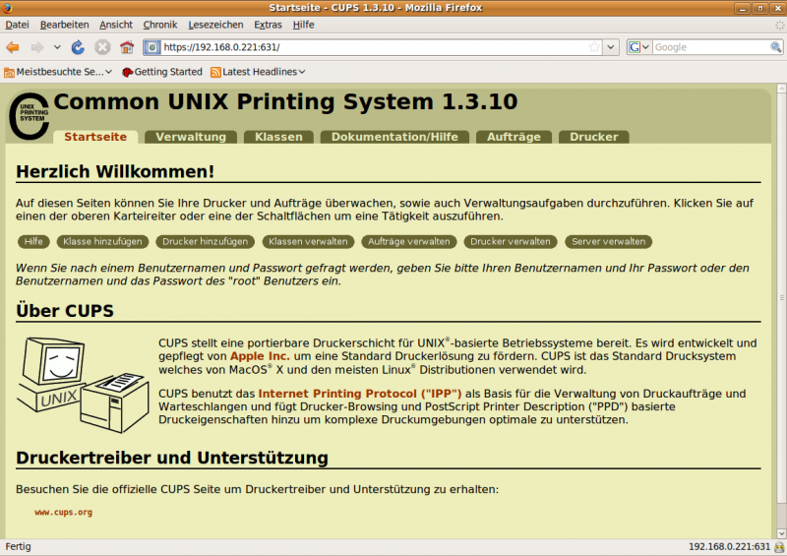Viewport: 787px width, 556px height.
Task: Click the Herzlich Willkommen! heading
Action: pos(115,171)
